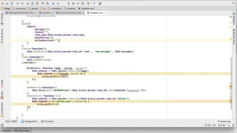Open the TODO tool window
237x133 pixels.
point(11,122)
